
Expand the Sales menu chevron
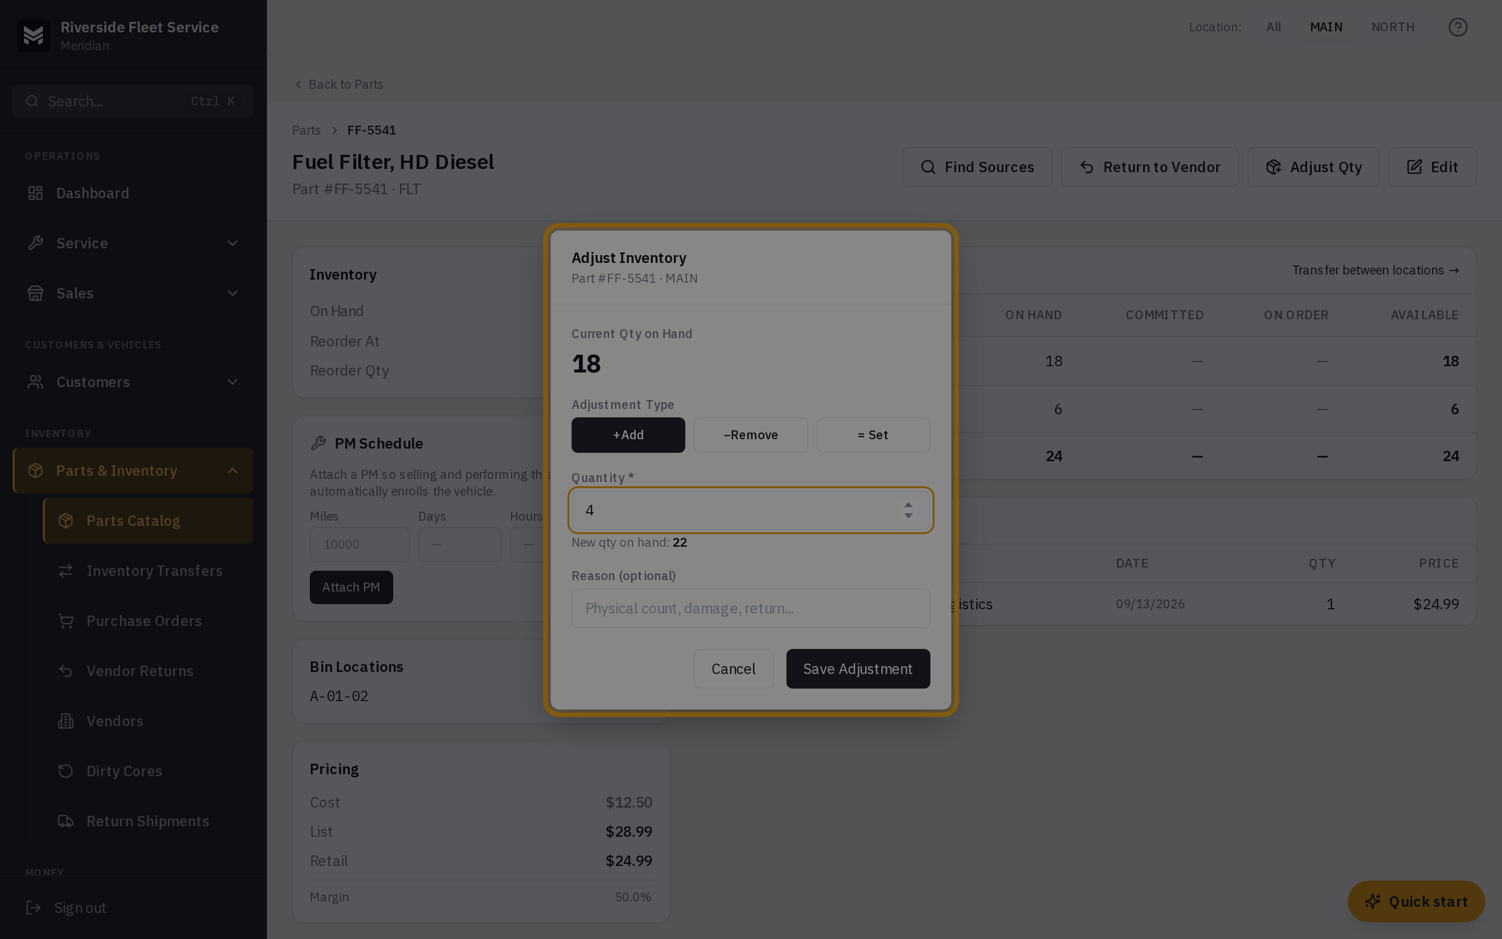pos(233,293)
